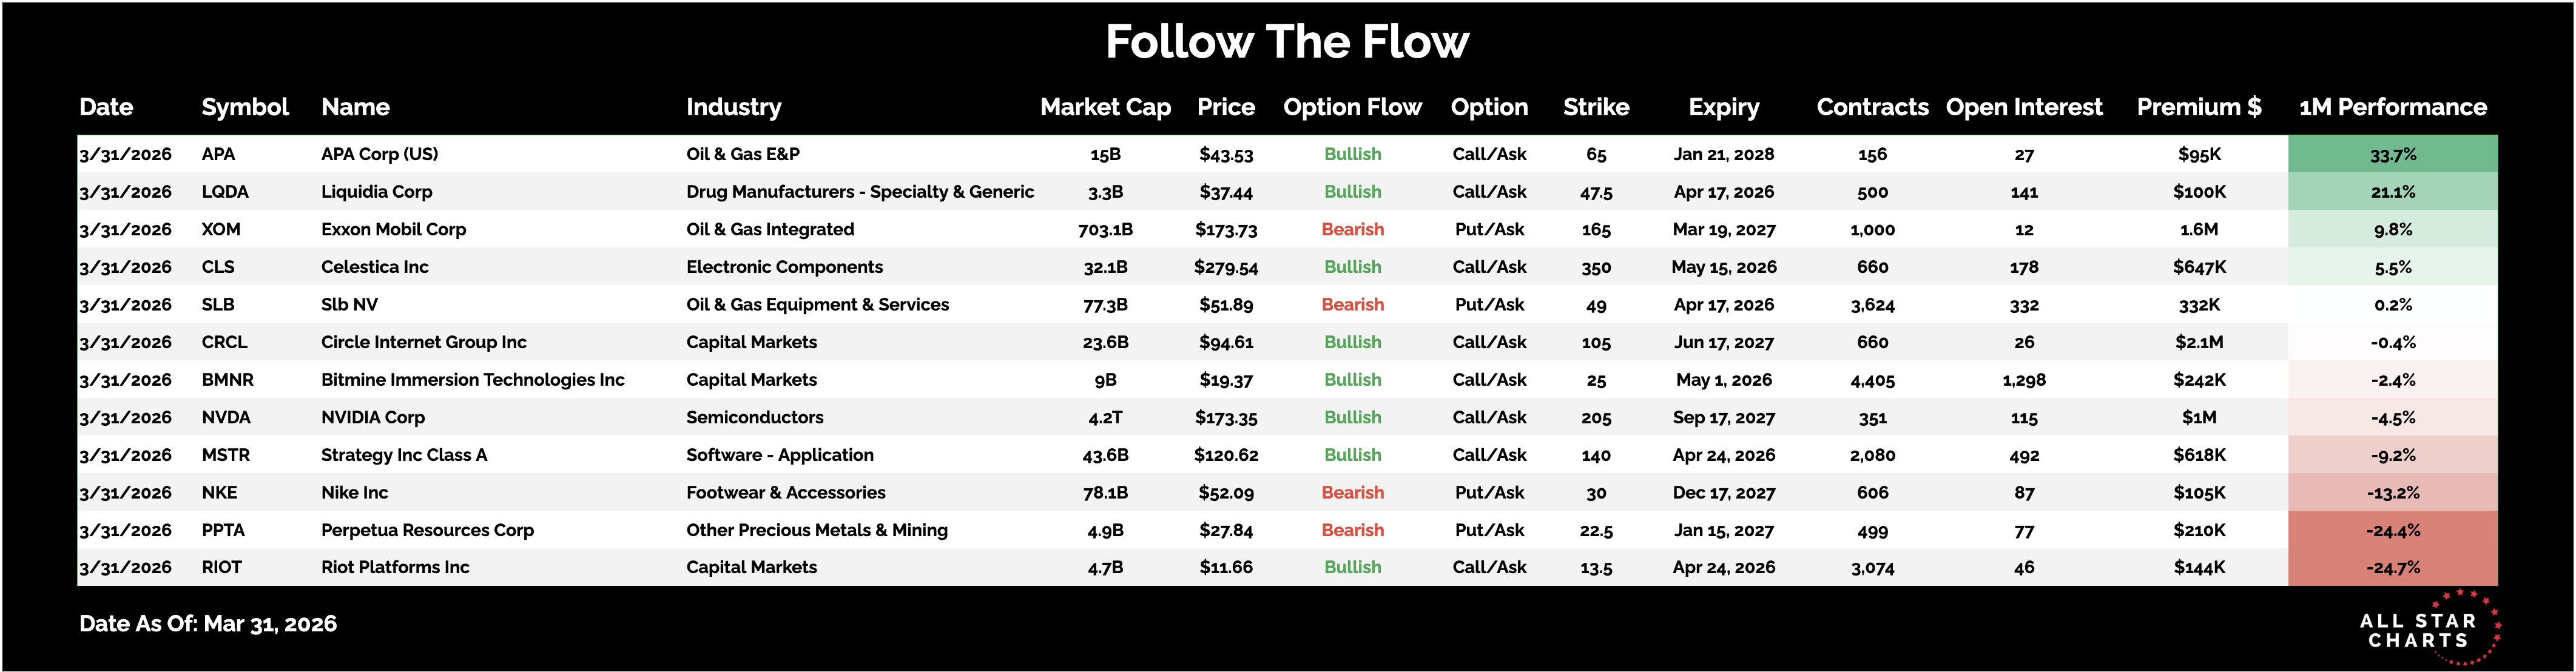Select the Perpetua Resources Corp name
The image size is (2576, 672).
click(x=427, y=530)
